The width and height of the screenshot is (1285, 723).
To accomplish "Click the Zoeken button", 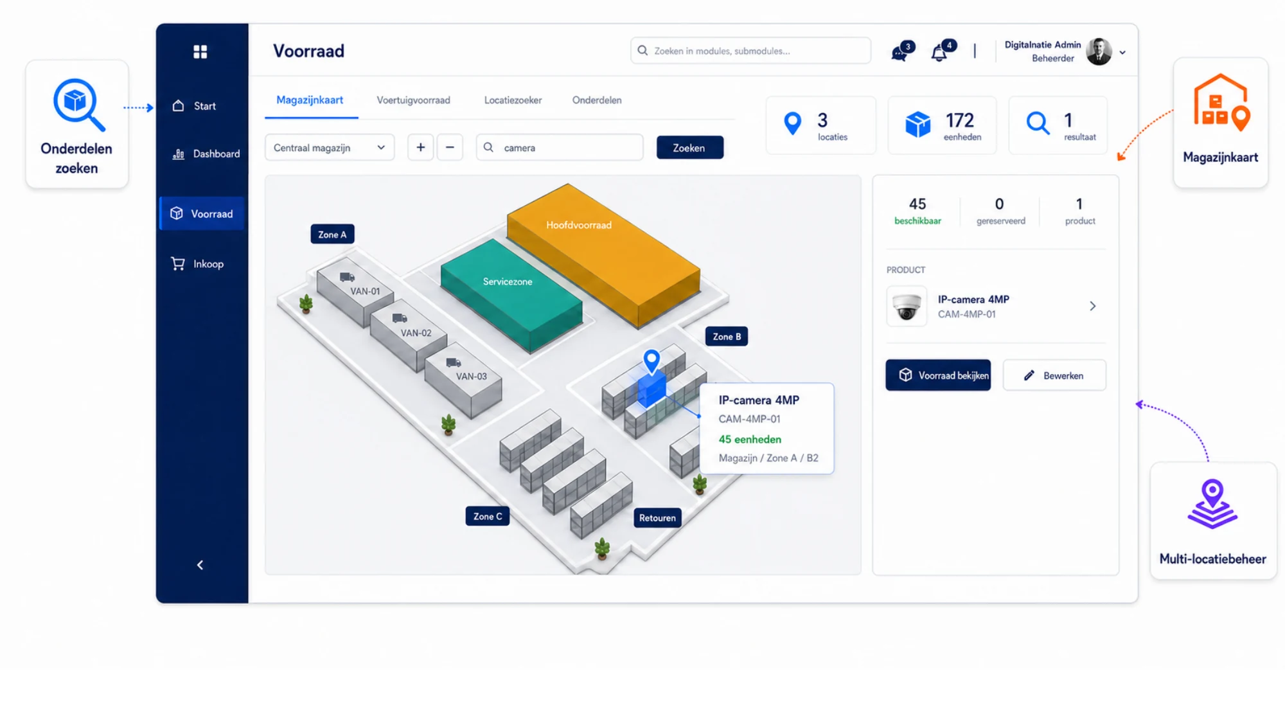I will pyautogui.click(x=689, y=148).
